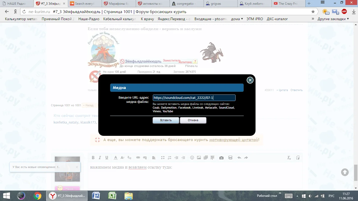
Task: Open a new browser tab
Action: tap(309, 4)
